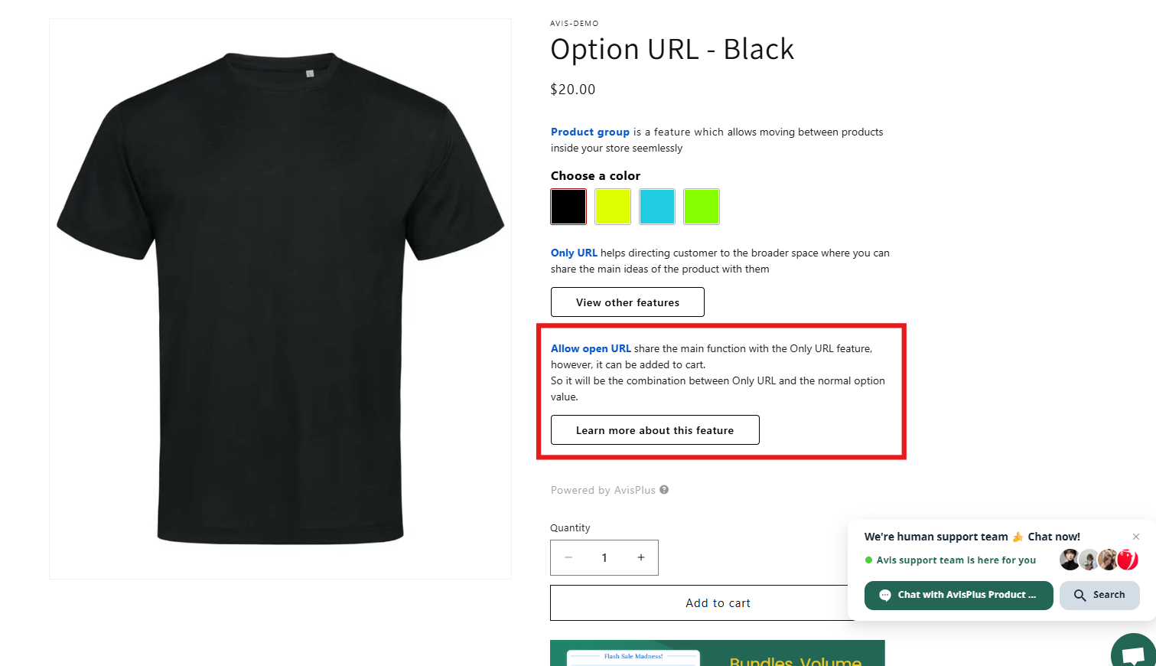Click the Search button in chat widget
The image size is (1156, 666).
click(x=1099, y=595)
